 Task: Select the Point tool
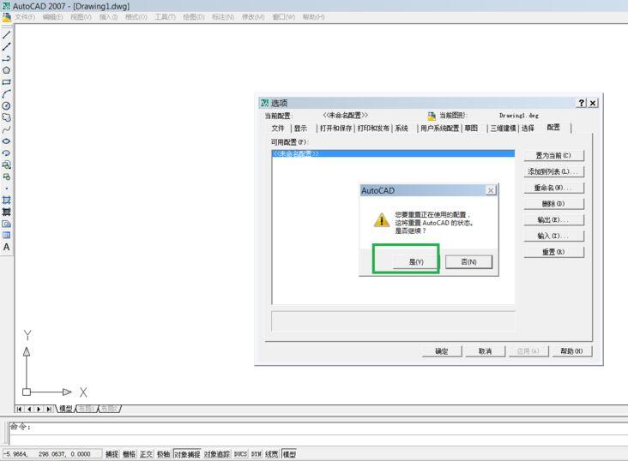pos(6,189)
